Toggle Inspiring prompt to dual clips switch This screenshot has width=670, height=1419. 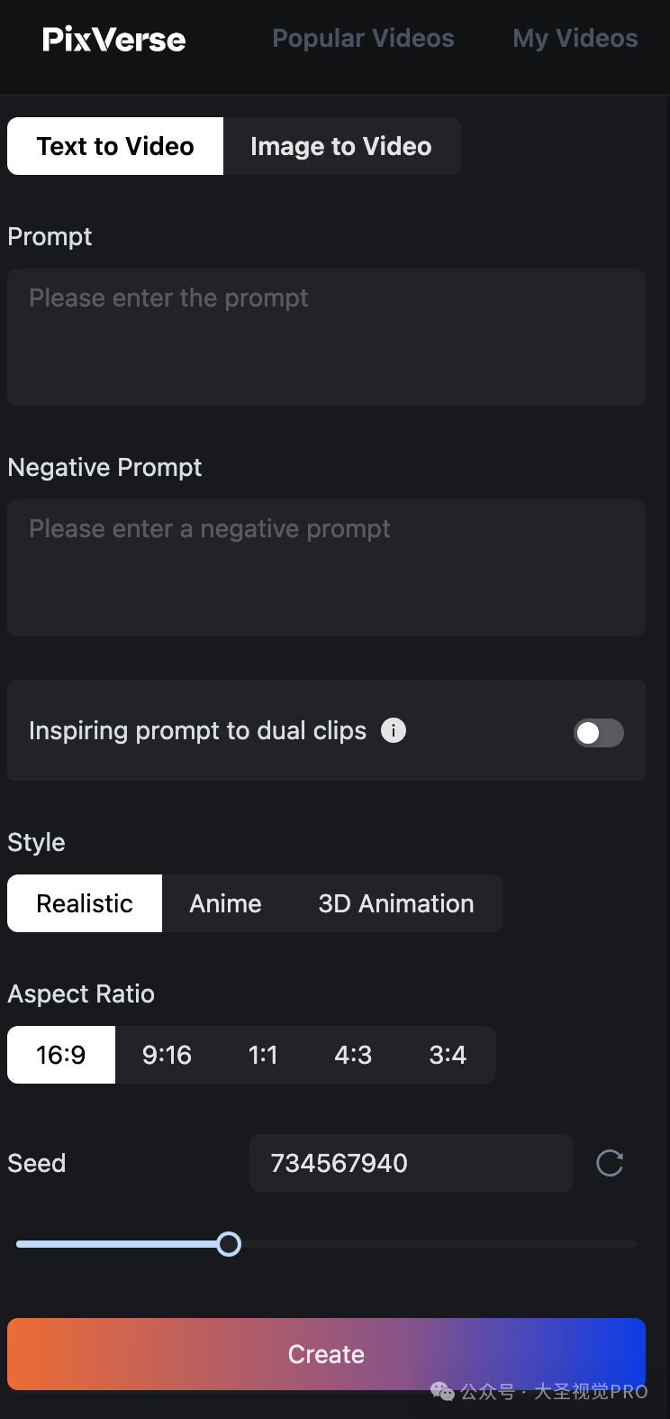599,733
